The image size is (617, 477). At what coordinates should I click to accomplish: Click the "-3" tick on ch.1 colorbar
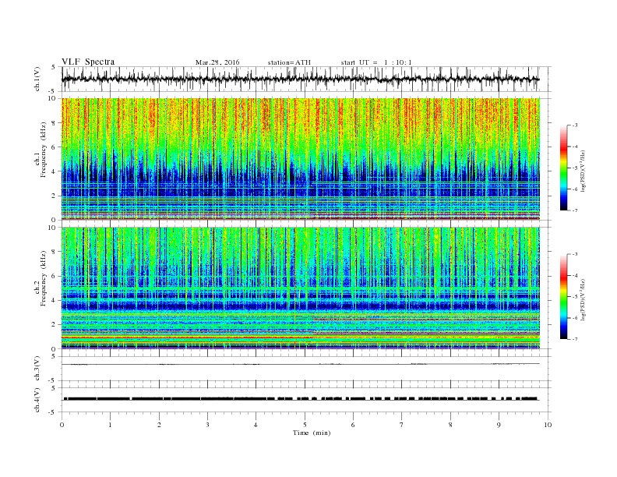coord(575,125)
